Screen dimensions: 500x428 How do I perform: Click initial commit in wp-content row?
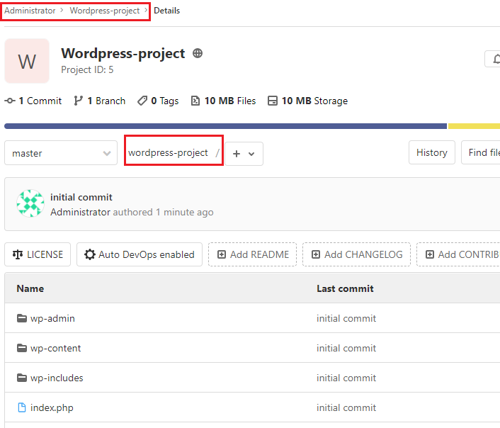click(x=346, y=348)
